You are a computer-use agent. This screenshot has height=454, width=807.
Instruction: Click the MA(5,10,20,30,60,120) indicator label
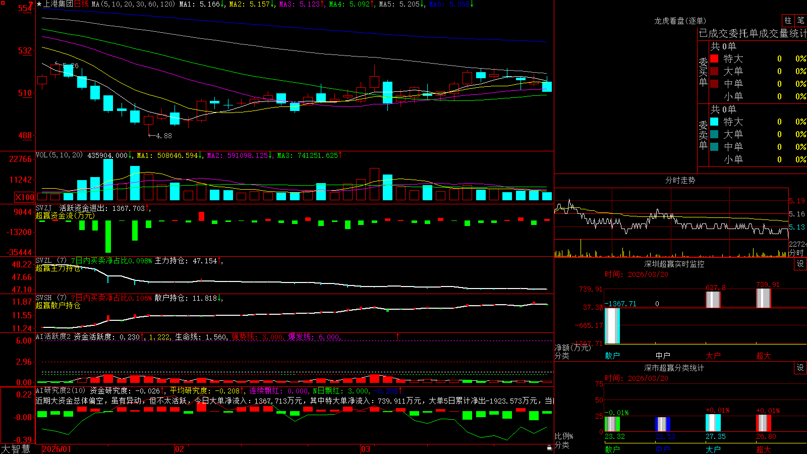click(x=134, y=4)
